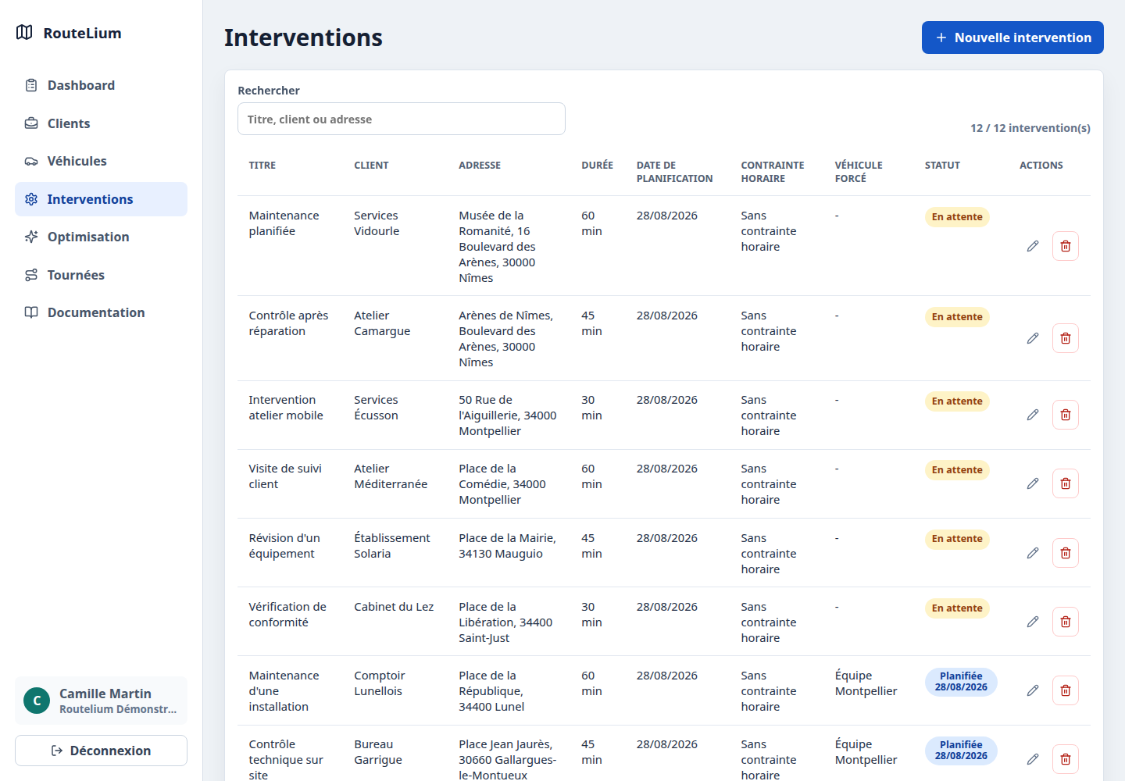Click the DURÉE column header
The image size is (1125, 781).
pyautogui.click(x=597, y=166)
